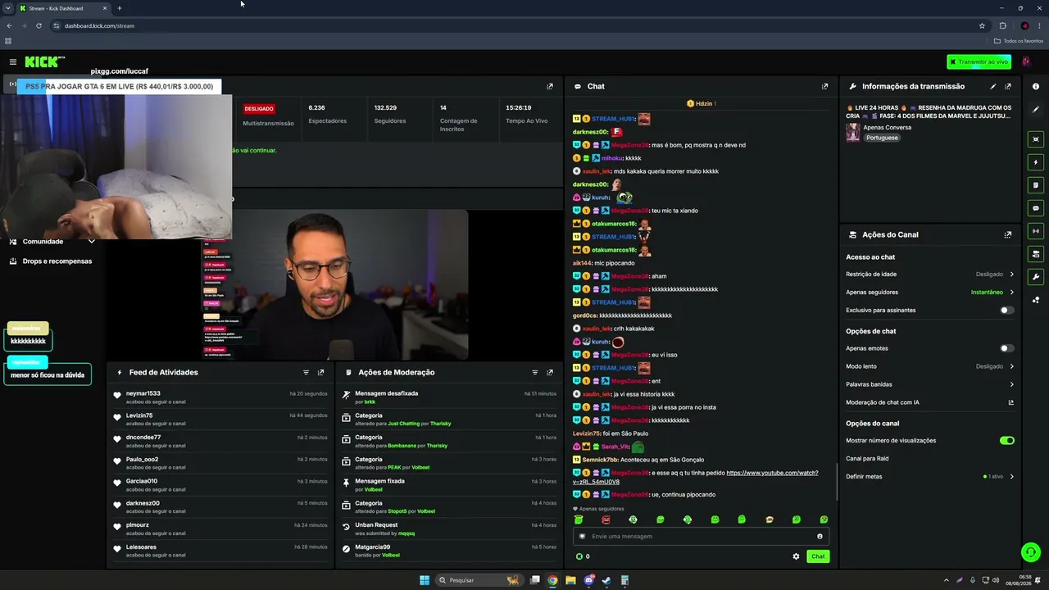This screenshot has height=590, width=1049.
Task: Open browser extensions puzzle icon
Action: point(1002,25)
